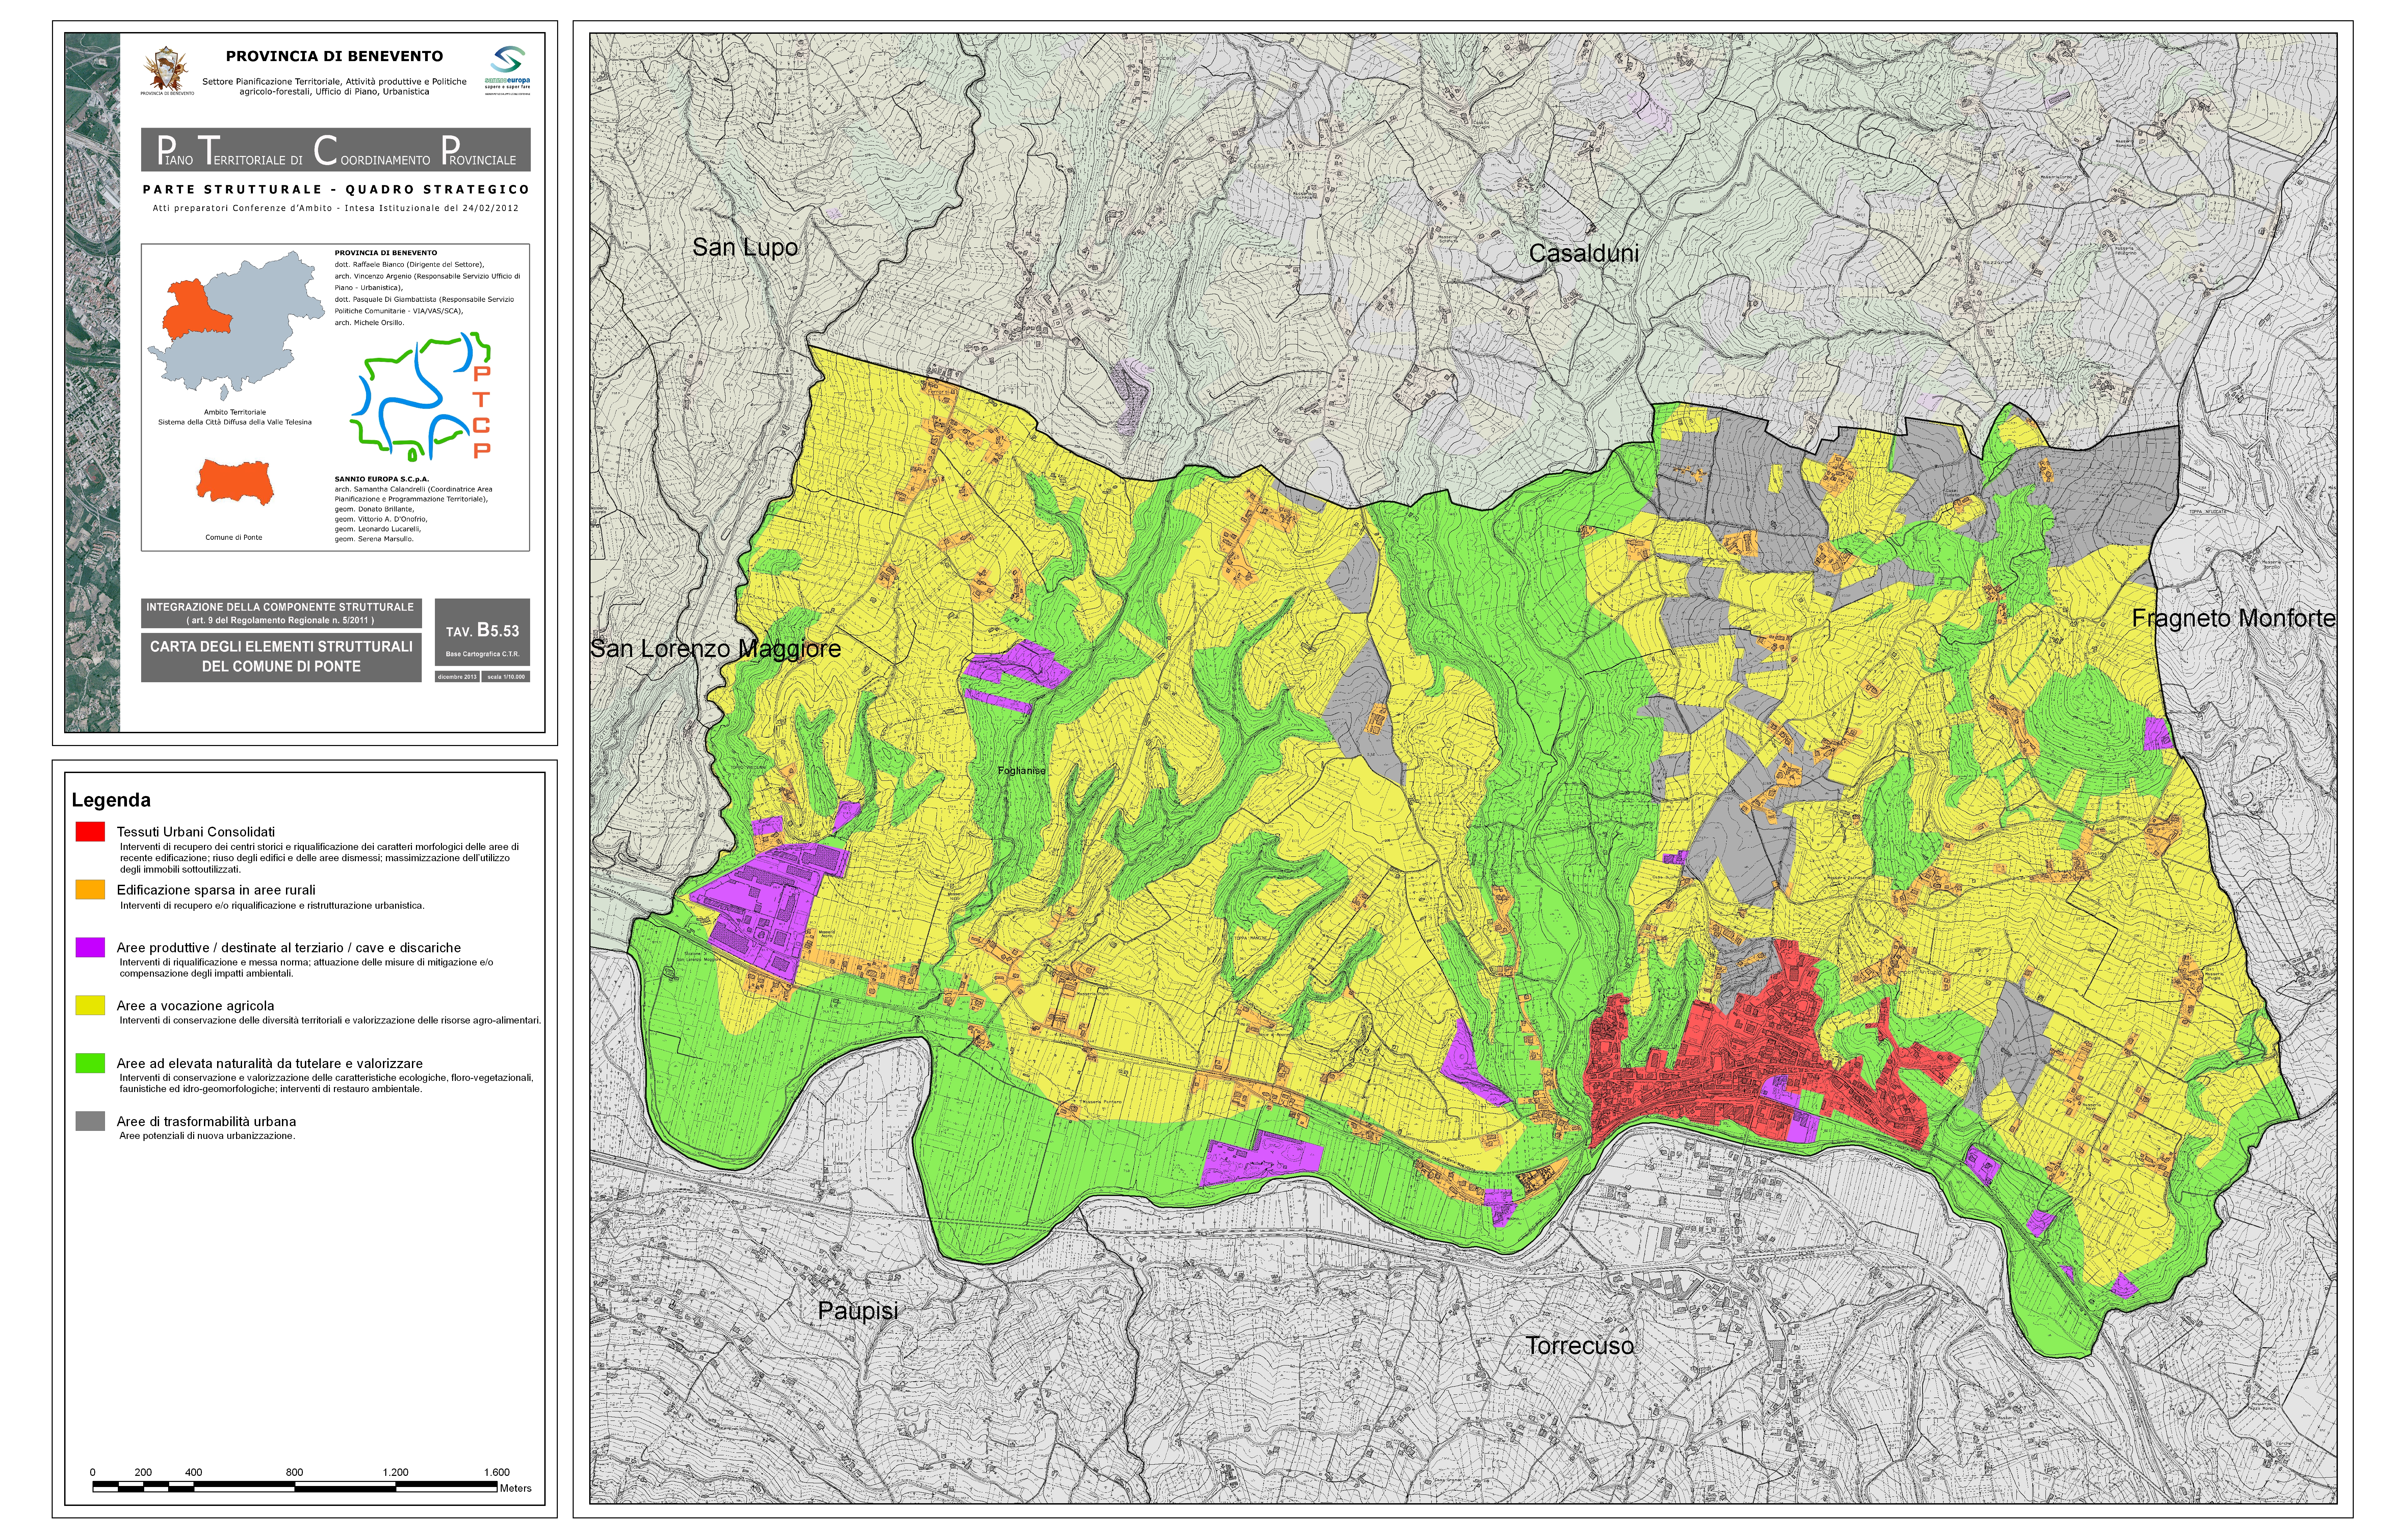
Task: Select the yellow Aree a vocazione agricola swatch
Action: (90, 1005)
